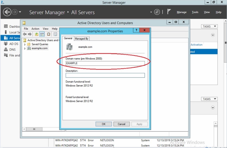Open navigation history dropdown beside forward arrow
The image size is (227, 148).
coord(20,12)
